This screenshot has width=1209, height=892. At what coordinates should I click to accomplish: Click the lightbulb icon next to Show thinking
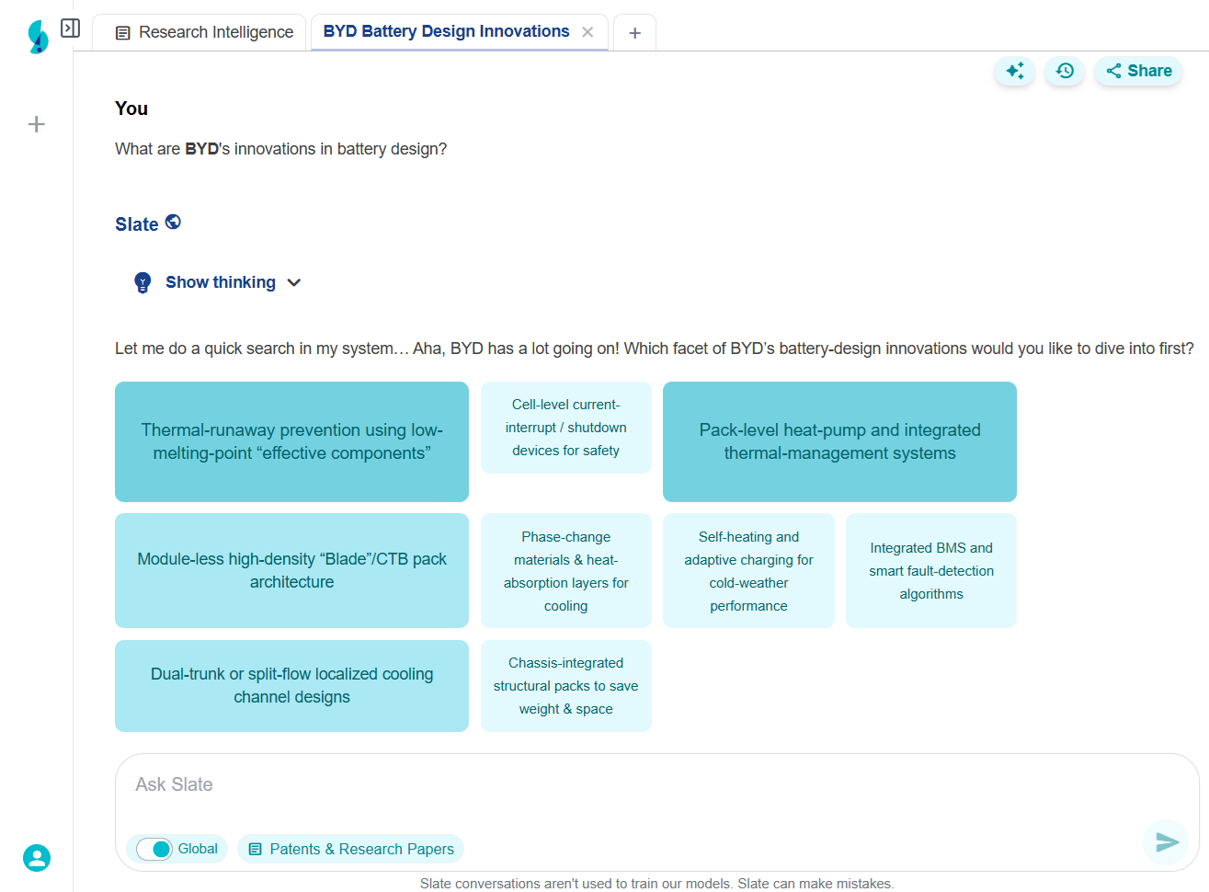coord(143,282)
